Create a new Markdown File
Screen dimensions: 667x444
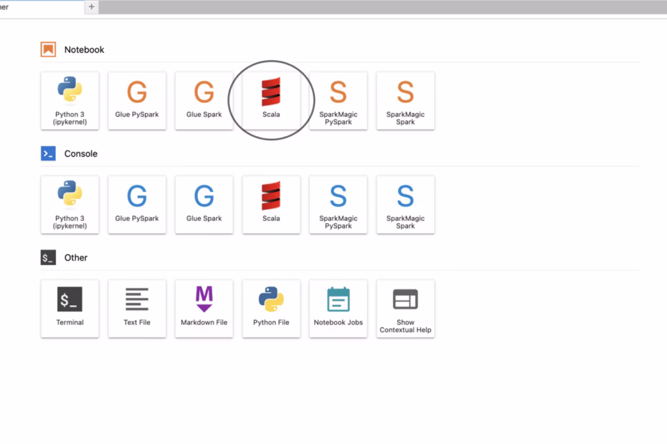pyautogui.click(x=204, y=308)
